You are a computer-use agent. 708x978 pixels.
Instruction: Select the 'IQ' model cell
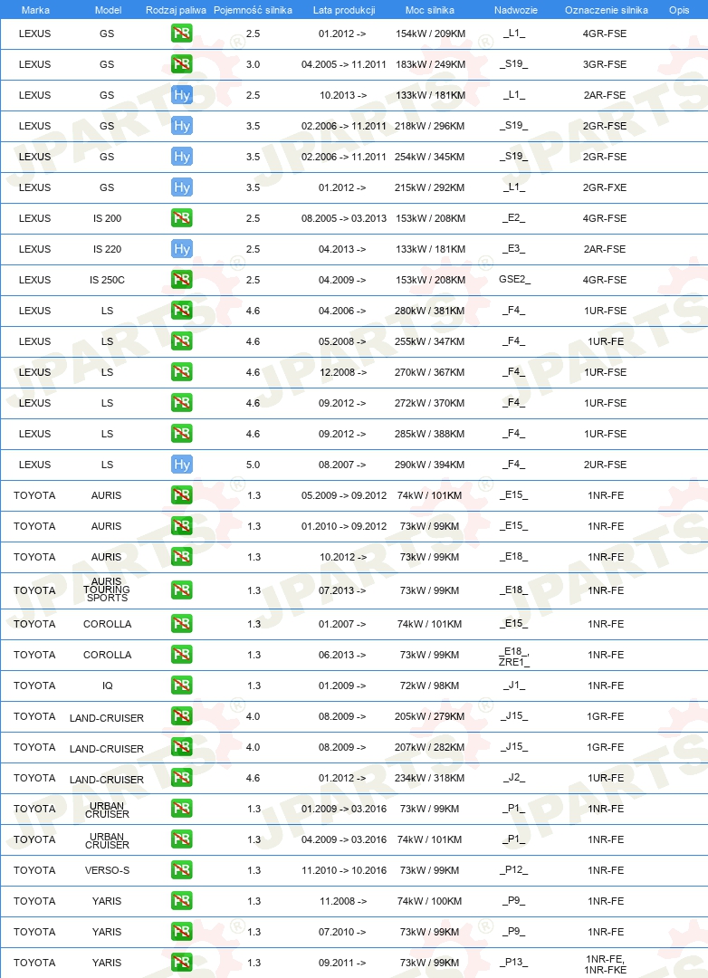[108, 686]
